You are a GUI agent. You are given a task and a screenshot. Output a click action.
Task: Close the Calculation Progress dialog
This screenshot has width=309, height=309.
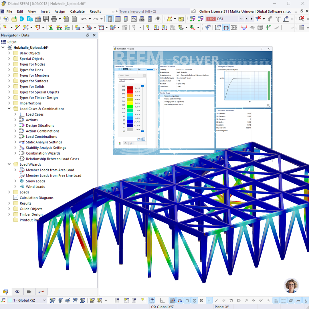(269, 49)
